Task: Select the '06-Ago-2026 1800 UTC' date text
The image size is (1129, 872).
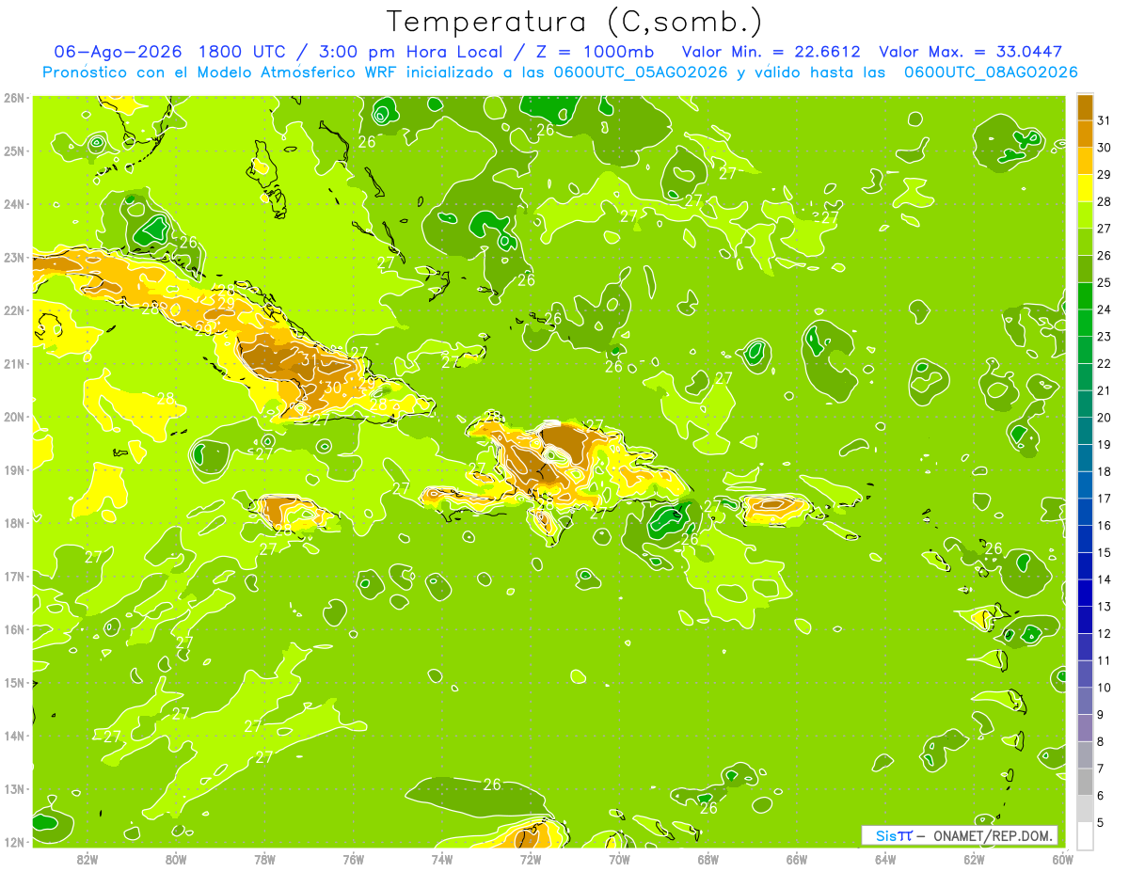Action: pyautogui.click(x=169, y=52)
